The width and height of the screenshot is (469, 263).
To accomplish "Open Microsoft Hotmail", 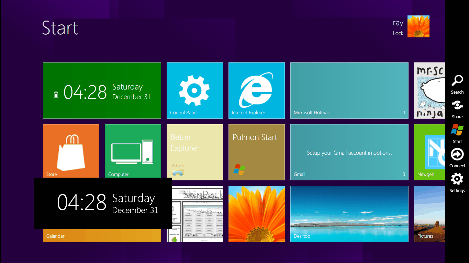I will coord(349,90).
